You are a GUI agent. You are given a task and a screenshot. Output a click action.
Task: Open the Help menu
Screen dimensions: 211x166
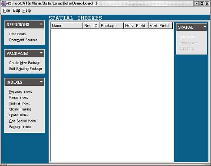[x=26, y=10]
